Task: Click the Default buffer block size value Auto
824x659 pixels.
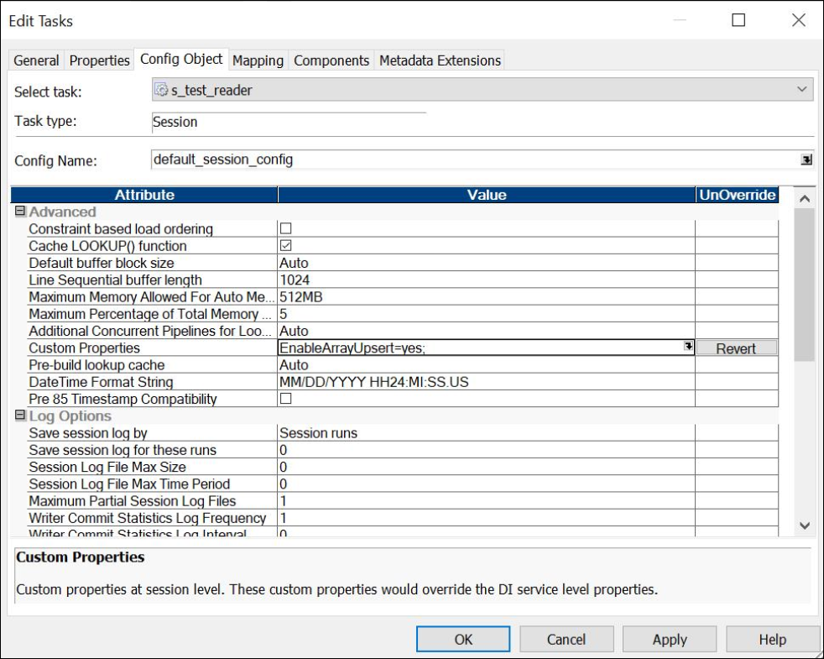Action: coord(486,263)
